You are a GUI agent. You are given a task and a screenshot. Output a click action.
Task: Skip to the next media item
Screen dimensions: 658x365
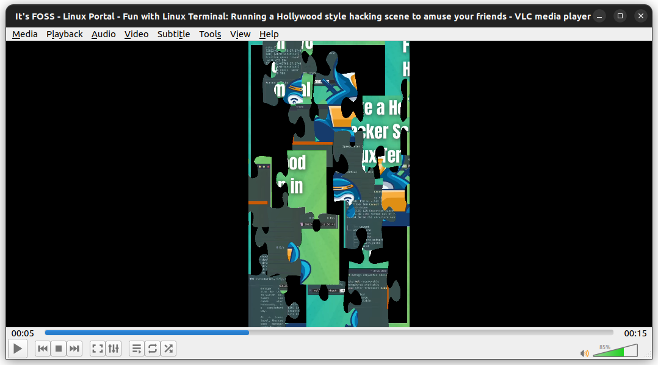74,348
